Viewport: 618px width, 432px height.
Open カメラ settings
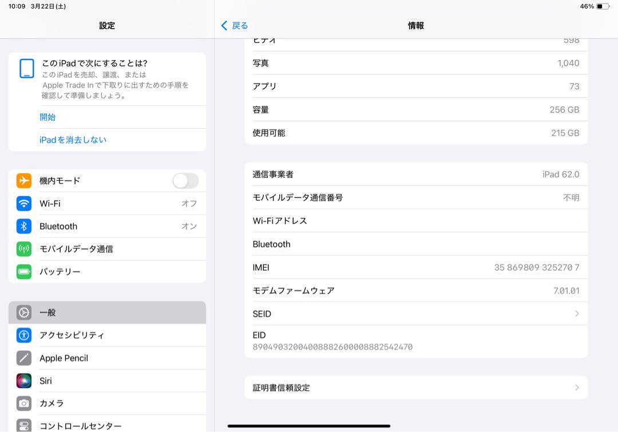107,403
